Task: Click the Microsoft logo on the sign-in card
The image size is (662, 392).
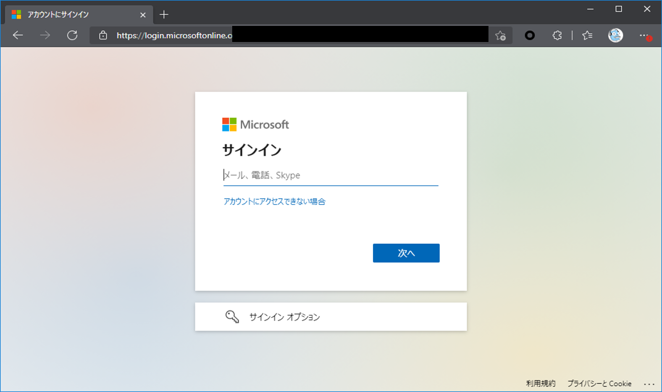Action: (256, 125)
